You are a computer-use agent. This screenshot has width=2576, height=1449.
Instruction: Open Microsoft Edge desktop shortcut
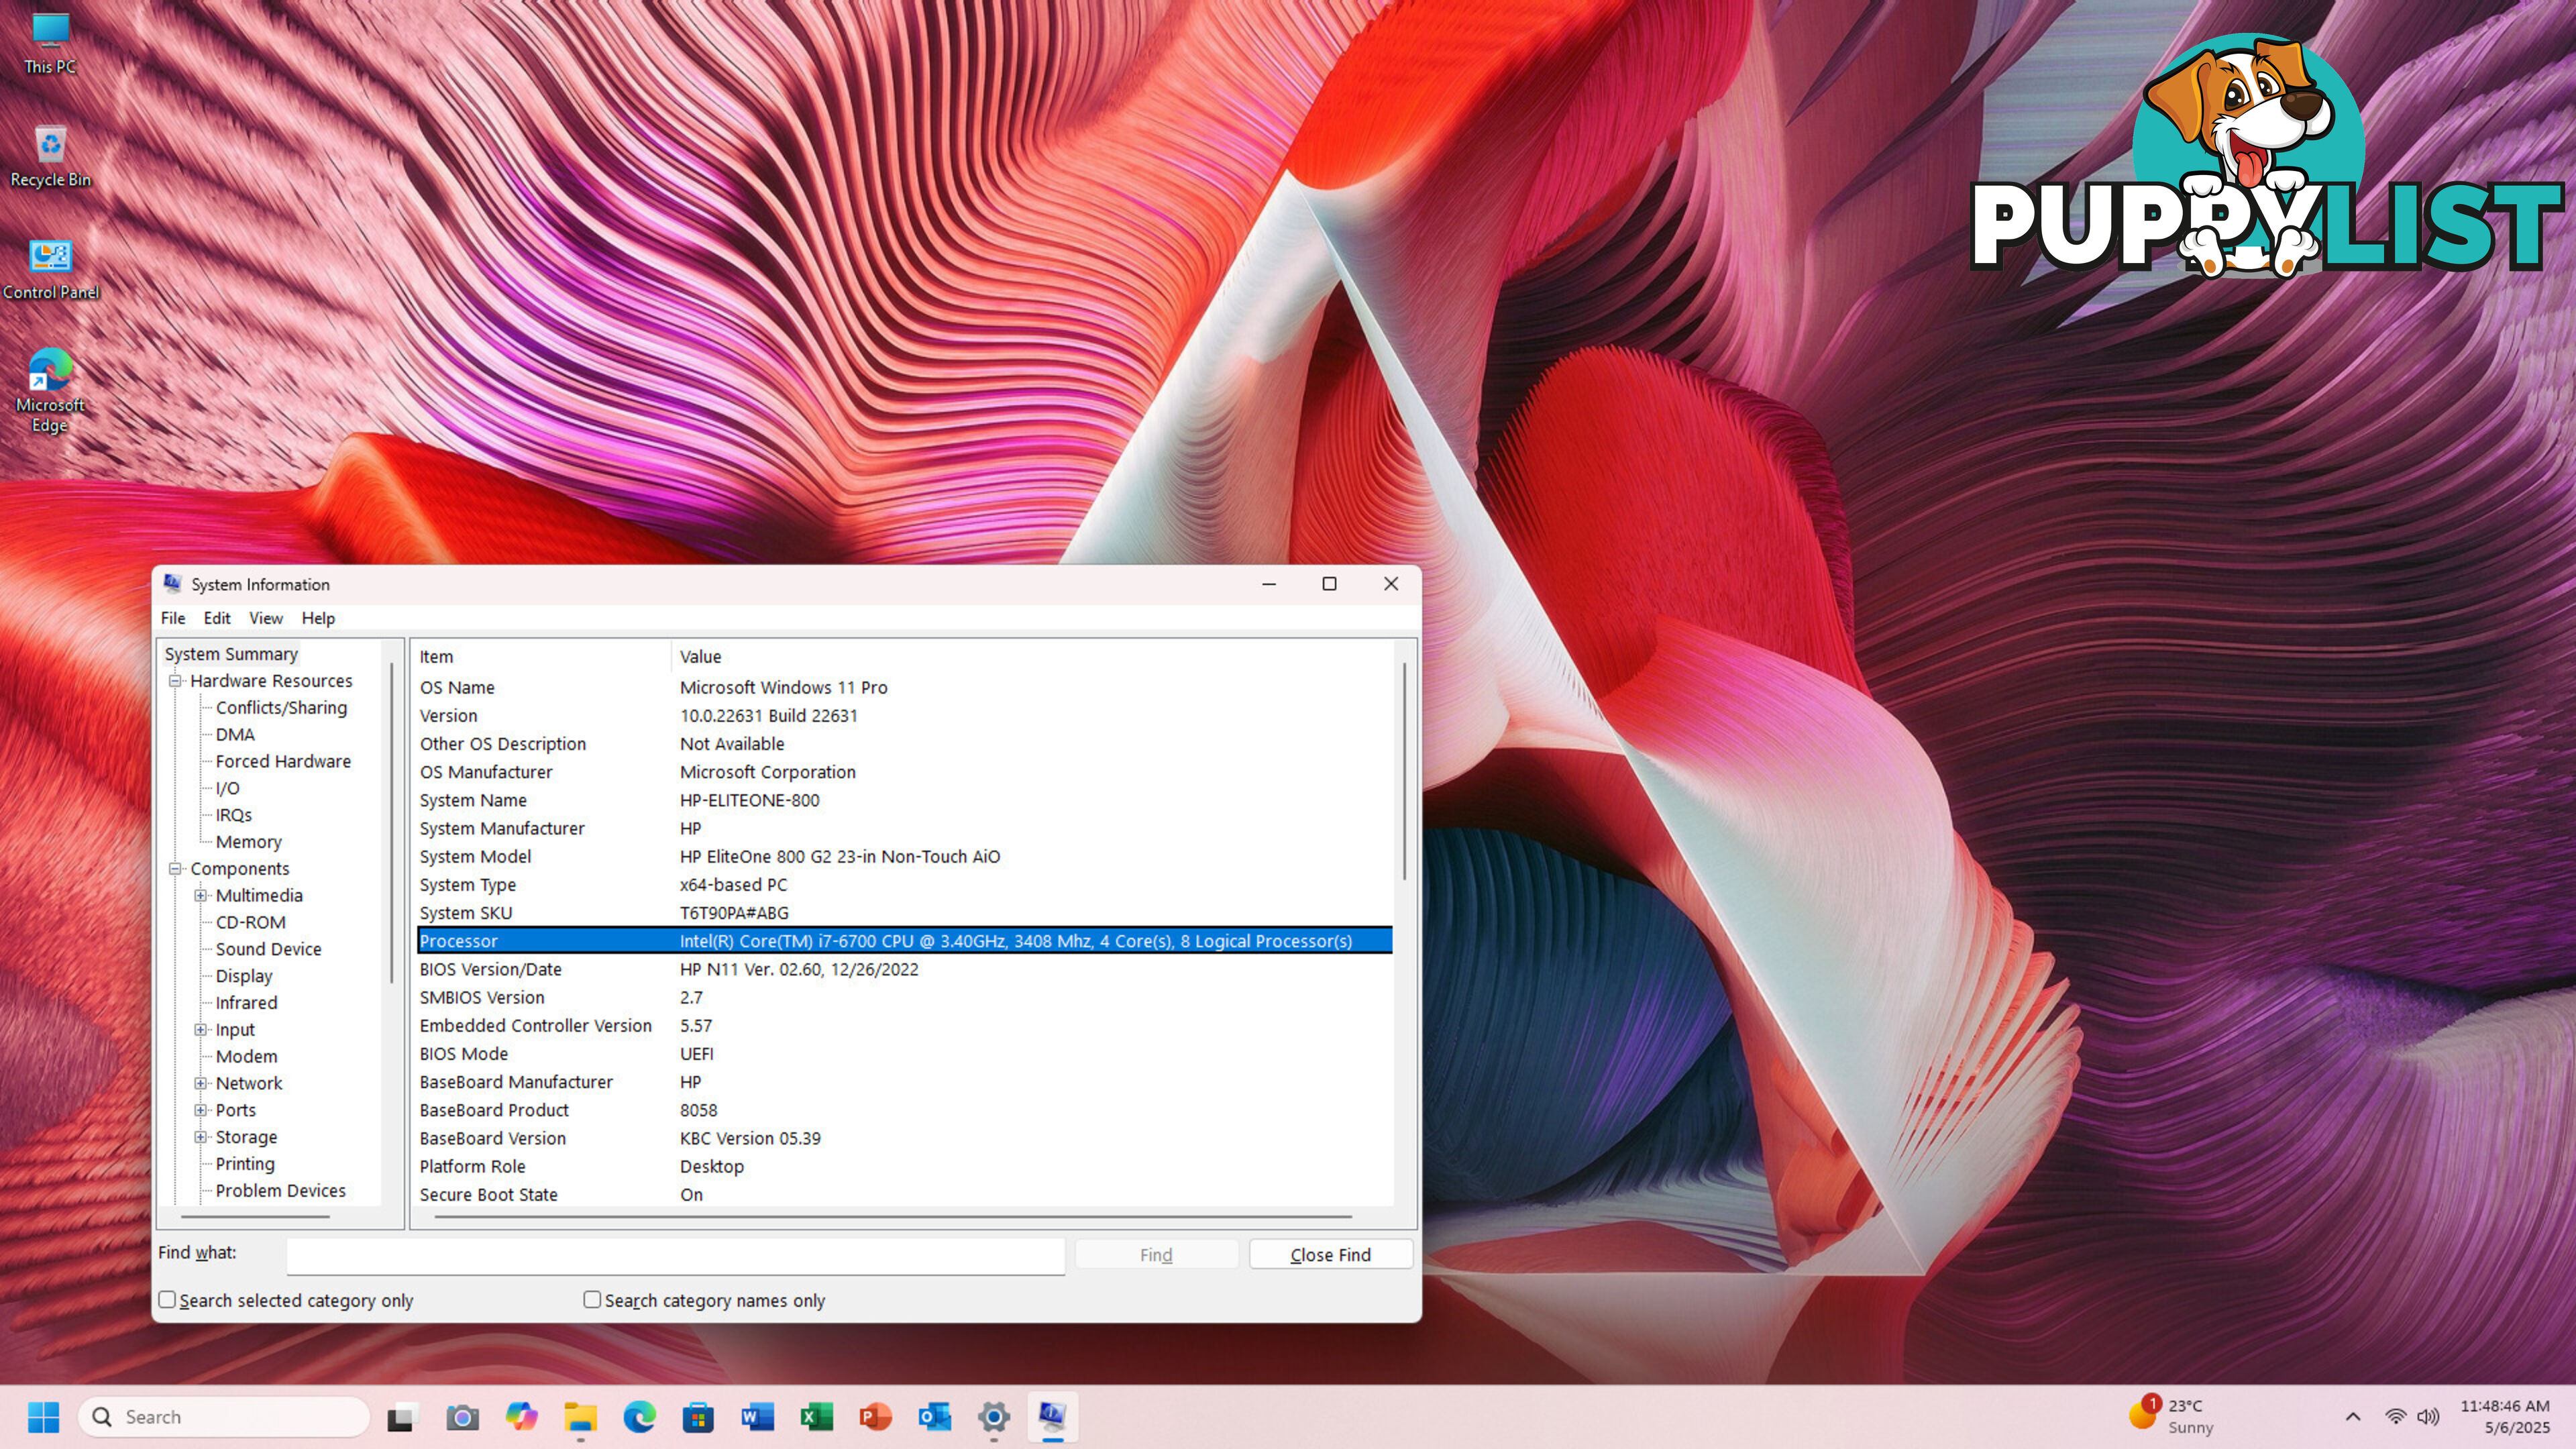[50, 389]
